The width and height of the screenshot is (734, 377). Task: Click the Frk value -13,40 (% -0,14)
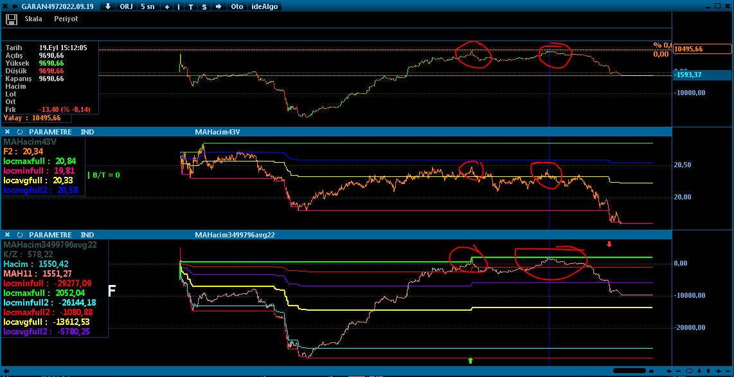point(65,109)
